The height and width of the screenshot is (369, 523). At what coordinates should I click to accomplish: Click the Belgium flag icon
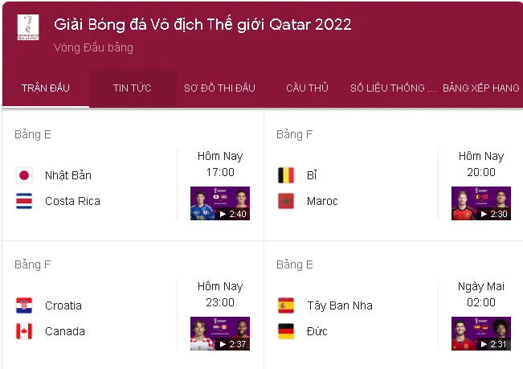click(x=285, y=175)
